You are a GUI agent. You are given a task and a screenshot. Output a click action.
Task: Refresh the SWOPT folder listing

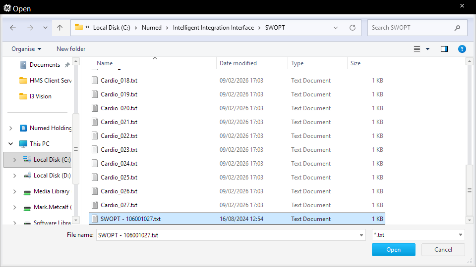pos(353,28)
